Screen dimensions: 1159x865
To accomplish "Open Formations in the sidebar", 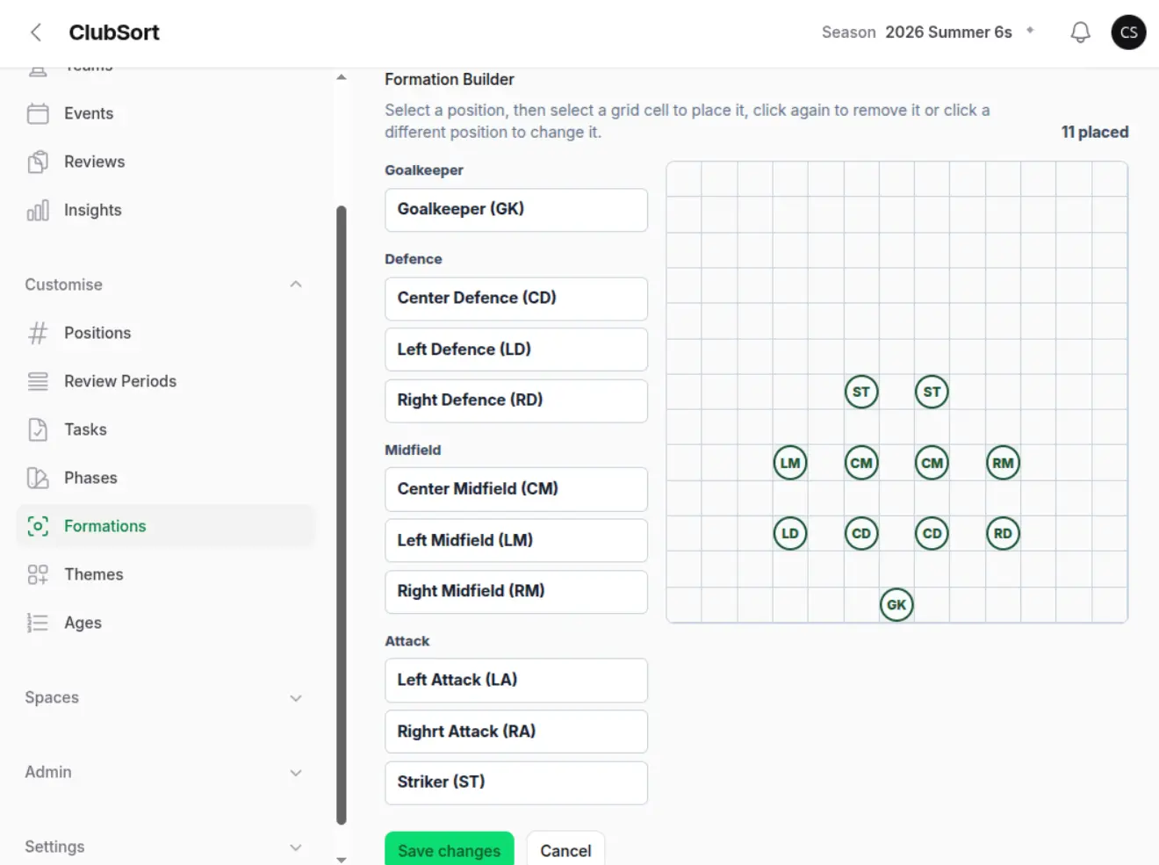I will 164,526.
